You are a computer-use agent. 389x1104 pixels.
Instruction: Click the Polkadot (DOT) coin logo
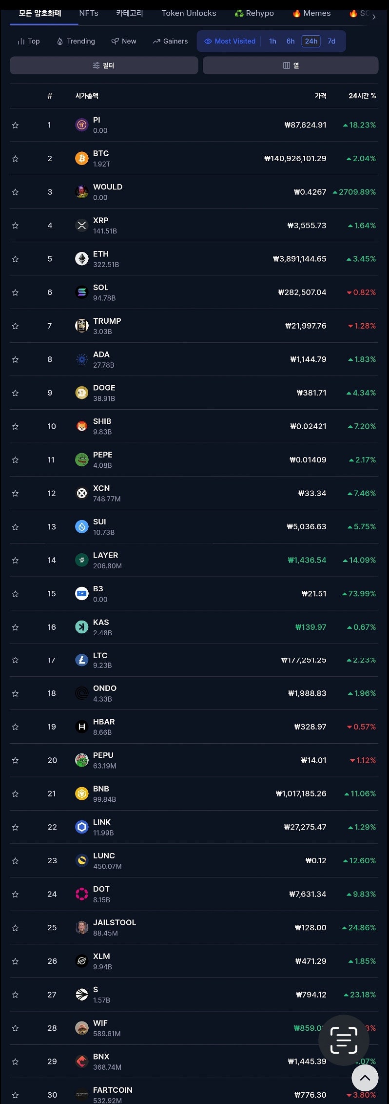(x=81, y=894)
